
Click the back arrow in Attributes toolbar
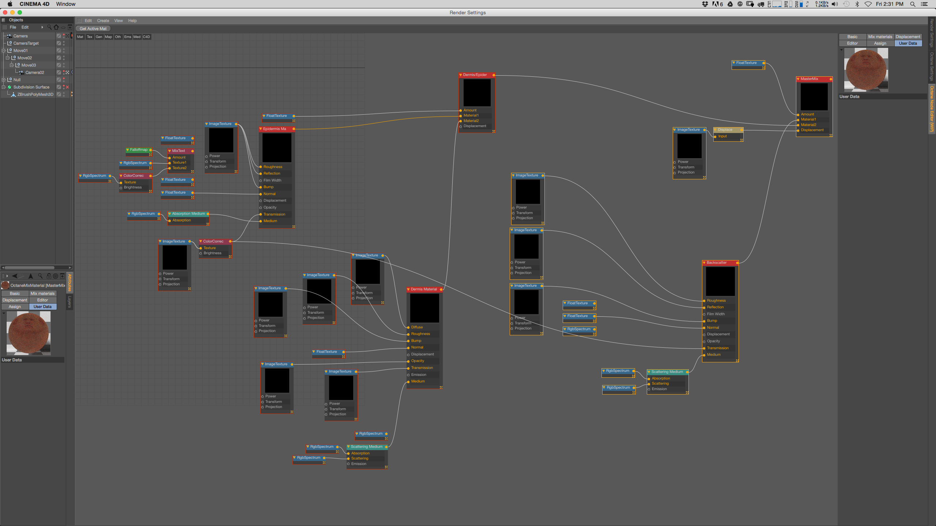[15, 276]
